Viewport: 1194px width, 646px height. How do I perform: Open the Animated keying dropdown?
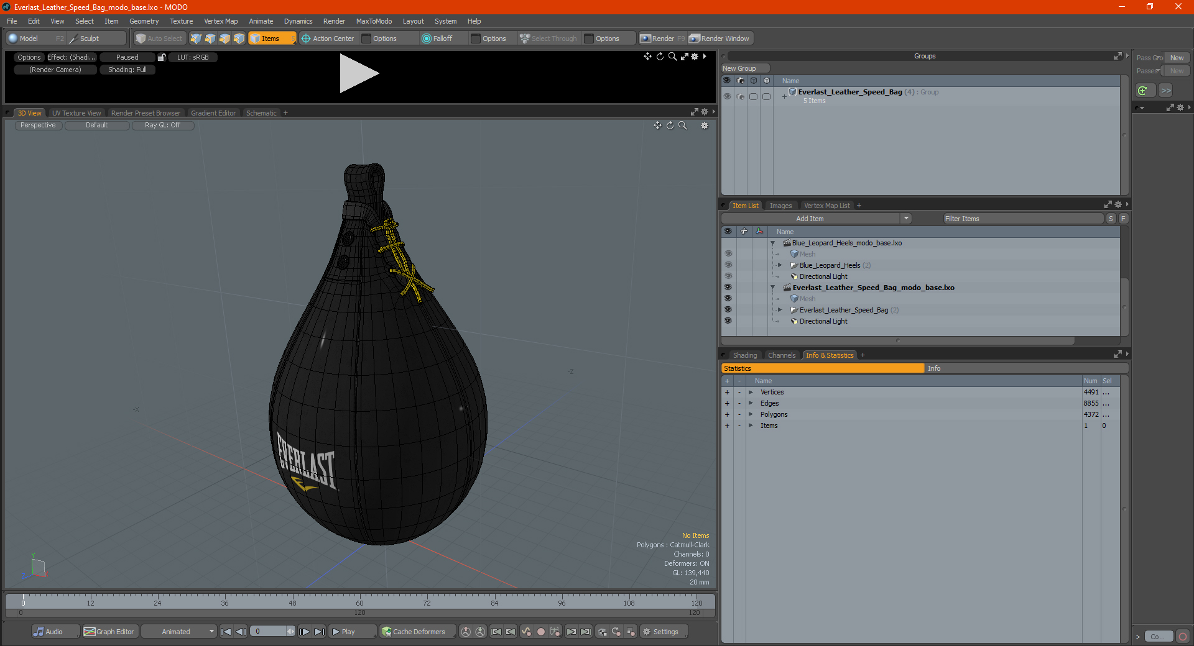coord(179,632)
